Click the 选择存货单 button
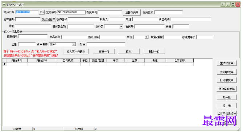The width and height of the screenshot is (243, 132). tap(132, 13)
